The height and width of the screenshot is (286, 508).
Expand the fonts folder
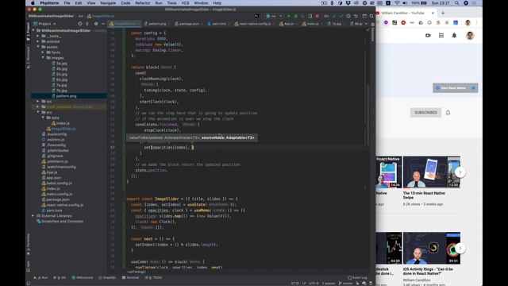pyautogui.click(x=43, y=52)
